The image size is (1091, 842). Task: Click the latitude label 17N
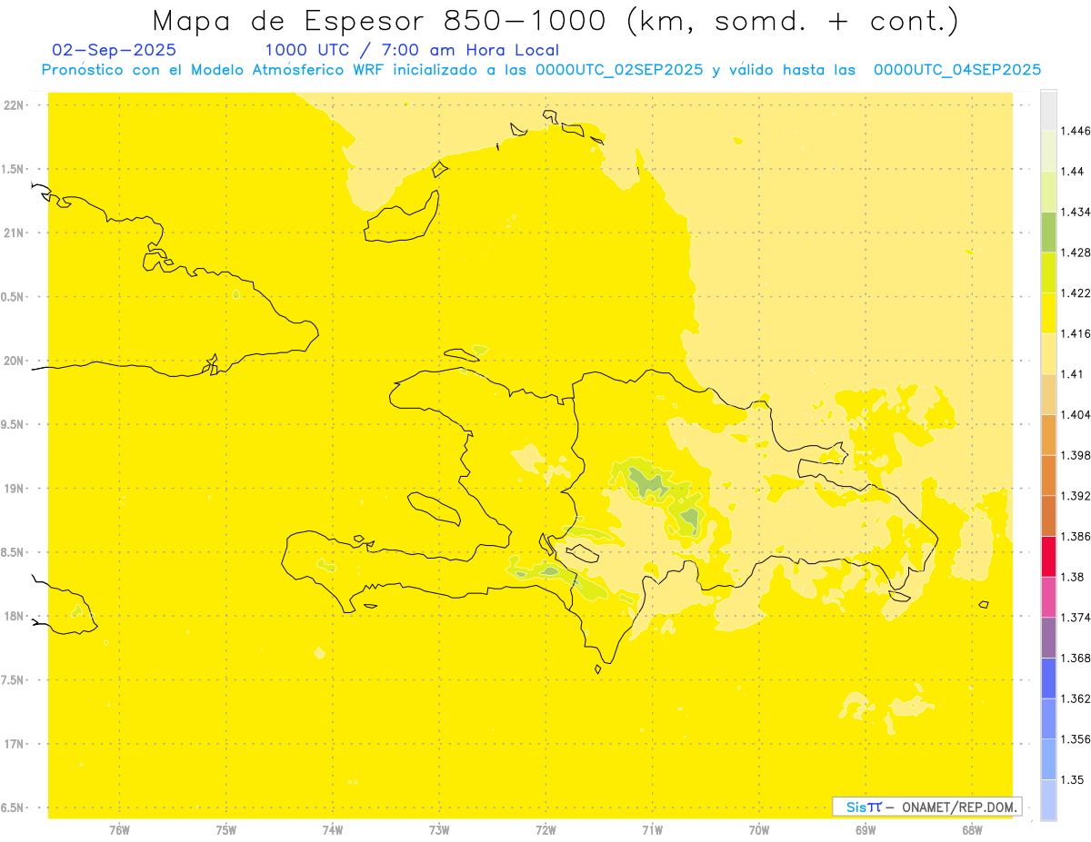[14, 744]
